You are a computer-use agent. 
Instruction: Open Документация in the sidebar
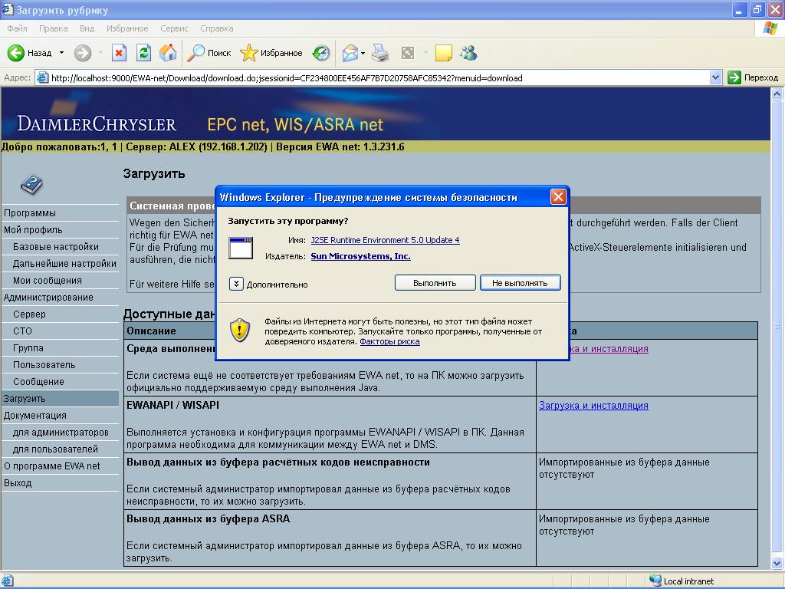pyautogui.click(x=34, y=415)
